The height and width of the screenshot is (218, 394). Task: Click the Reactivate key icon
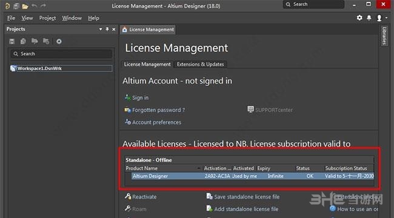tap(128, 196)
